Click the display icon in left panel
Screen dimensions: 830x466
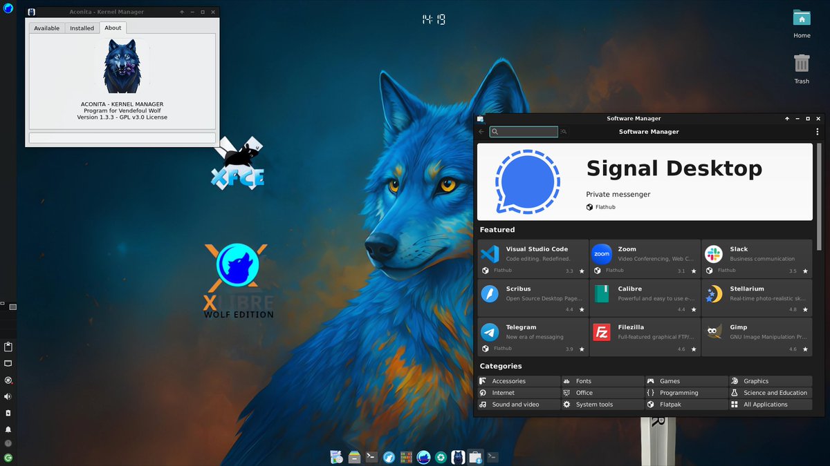click(x=8, y=363)
